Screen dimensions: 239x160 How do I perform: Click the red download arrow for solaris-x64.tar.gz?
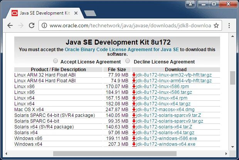point(134,133)
